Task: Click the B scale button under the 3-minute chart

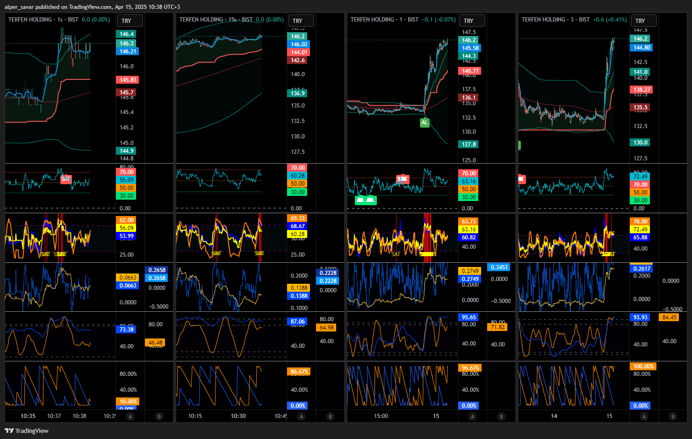Action: 673,416
